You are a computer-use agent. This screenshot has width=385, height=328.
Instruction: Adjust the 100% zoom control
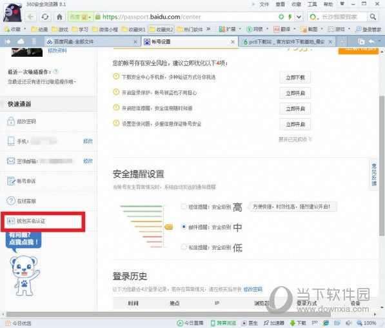click(x=366, y=323)
